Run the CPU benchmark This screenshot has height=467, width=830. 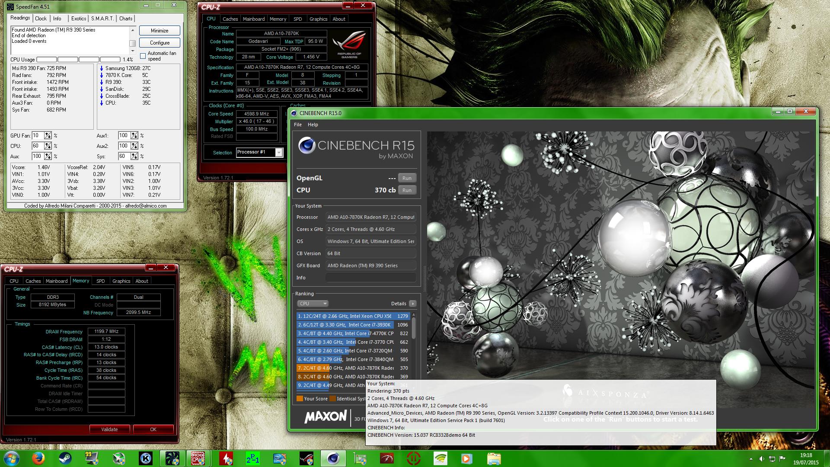tap(407, 190)
